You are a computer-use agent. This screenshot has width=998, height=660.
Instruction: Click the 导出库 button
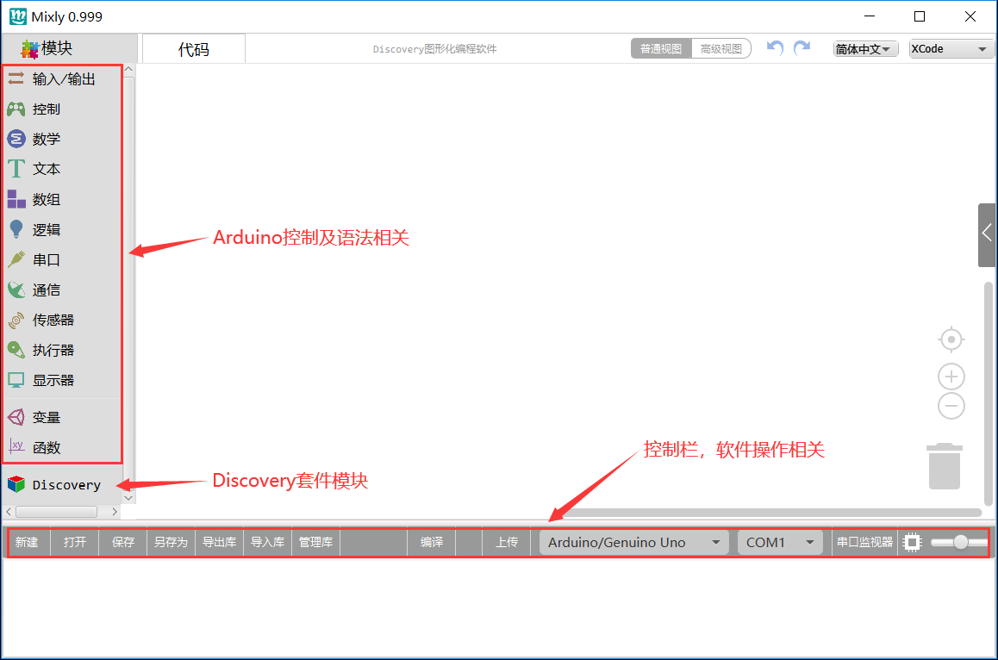[220, 542]
